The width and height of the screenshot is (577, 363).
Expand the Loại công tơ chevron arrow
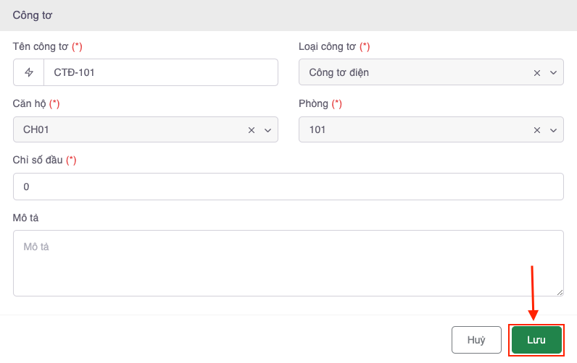click(553, 72)
